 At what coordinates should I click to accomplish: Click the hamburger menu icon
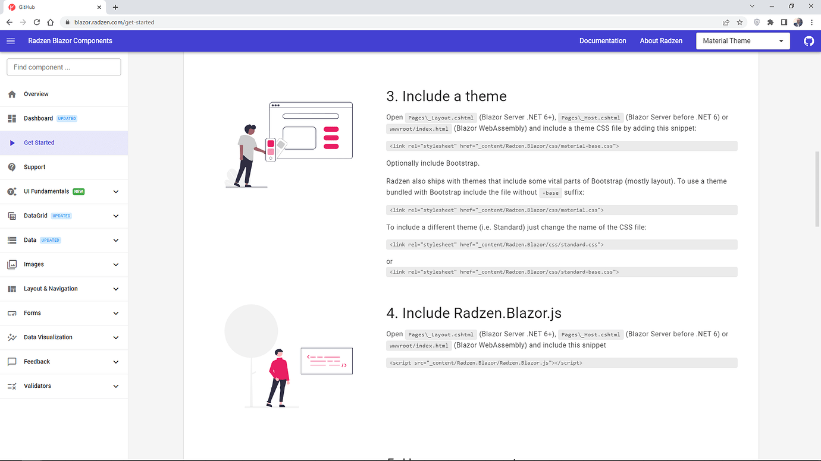click(11, 40)
